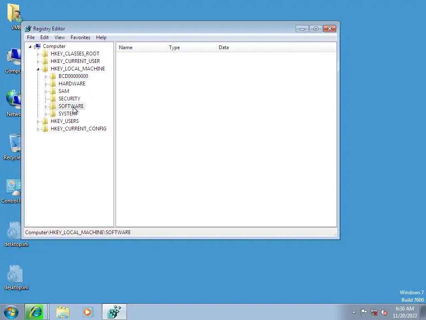Open Windows Explorer from taskbar
Image resolution: width=426 pixels, height=320 pixels.
63,312
